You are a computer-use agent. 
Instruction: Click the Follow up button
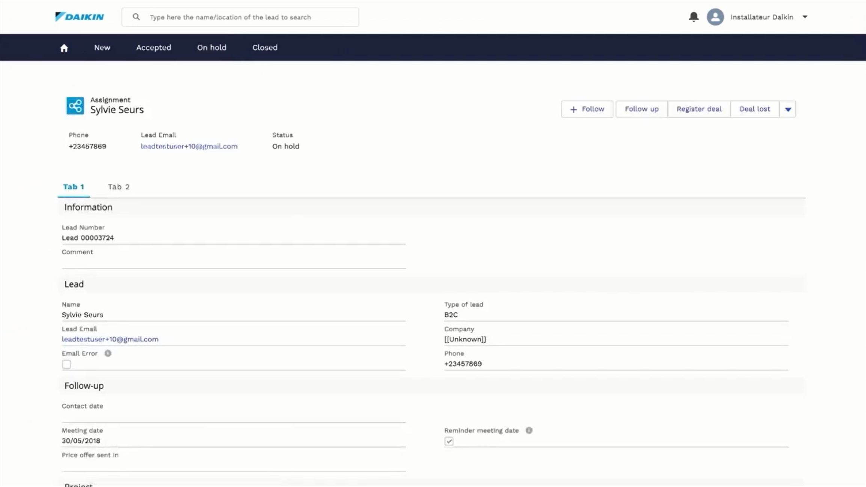coord(641,109)
